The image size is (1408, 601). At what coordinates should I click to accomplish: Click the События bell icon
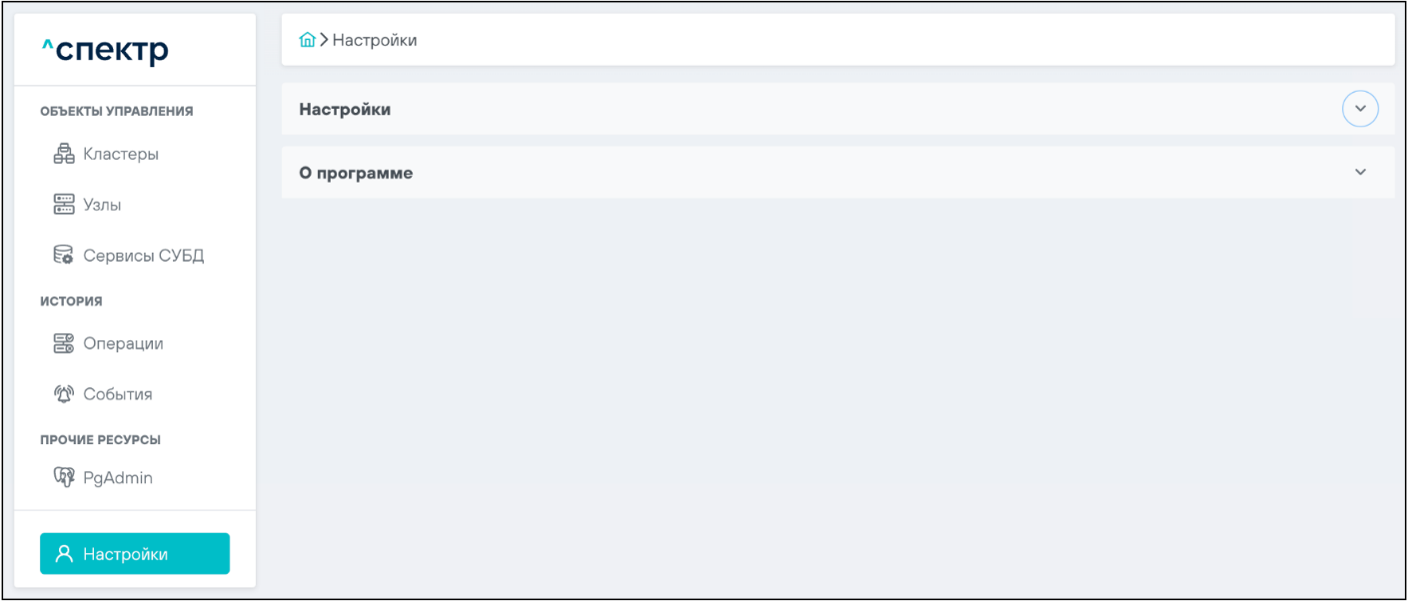64,394
